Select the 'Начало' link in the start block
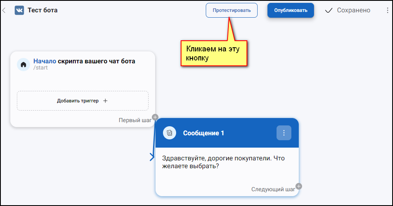The image size is (393, 206). 44,61
